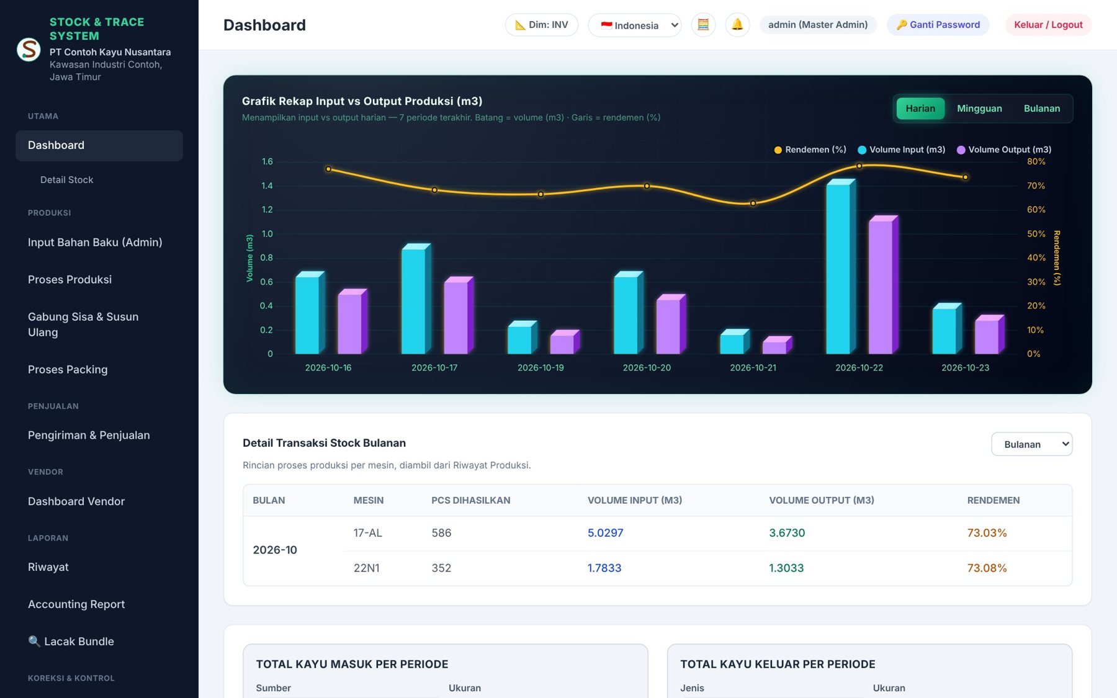Viewport: 1117px width, 698px height.
Task: Select the Harian chart tab
Action: pyautogui.click(x=920, y=109)
